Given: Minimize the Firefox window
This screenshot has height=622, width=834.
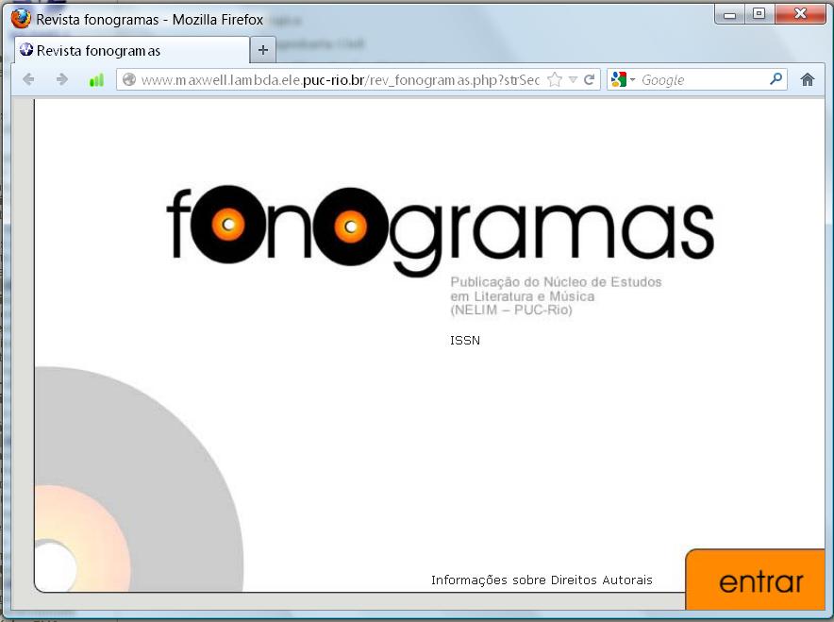Looking at the screenshot, I should click(x=730, y=14).
